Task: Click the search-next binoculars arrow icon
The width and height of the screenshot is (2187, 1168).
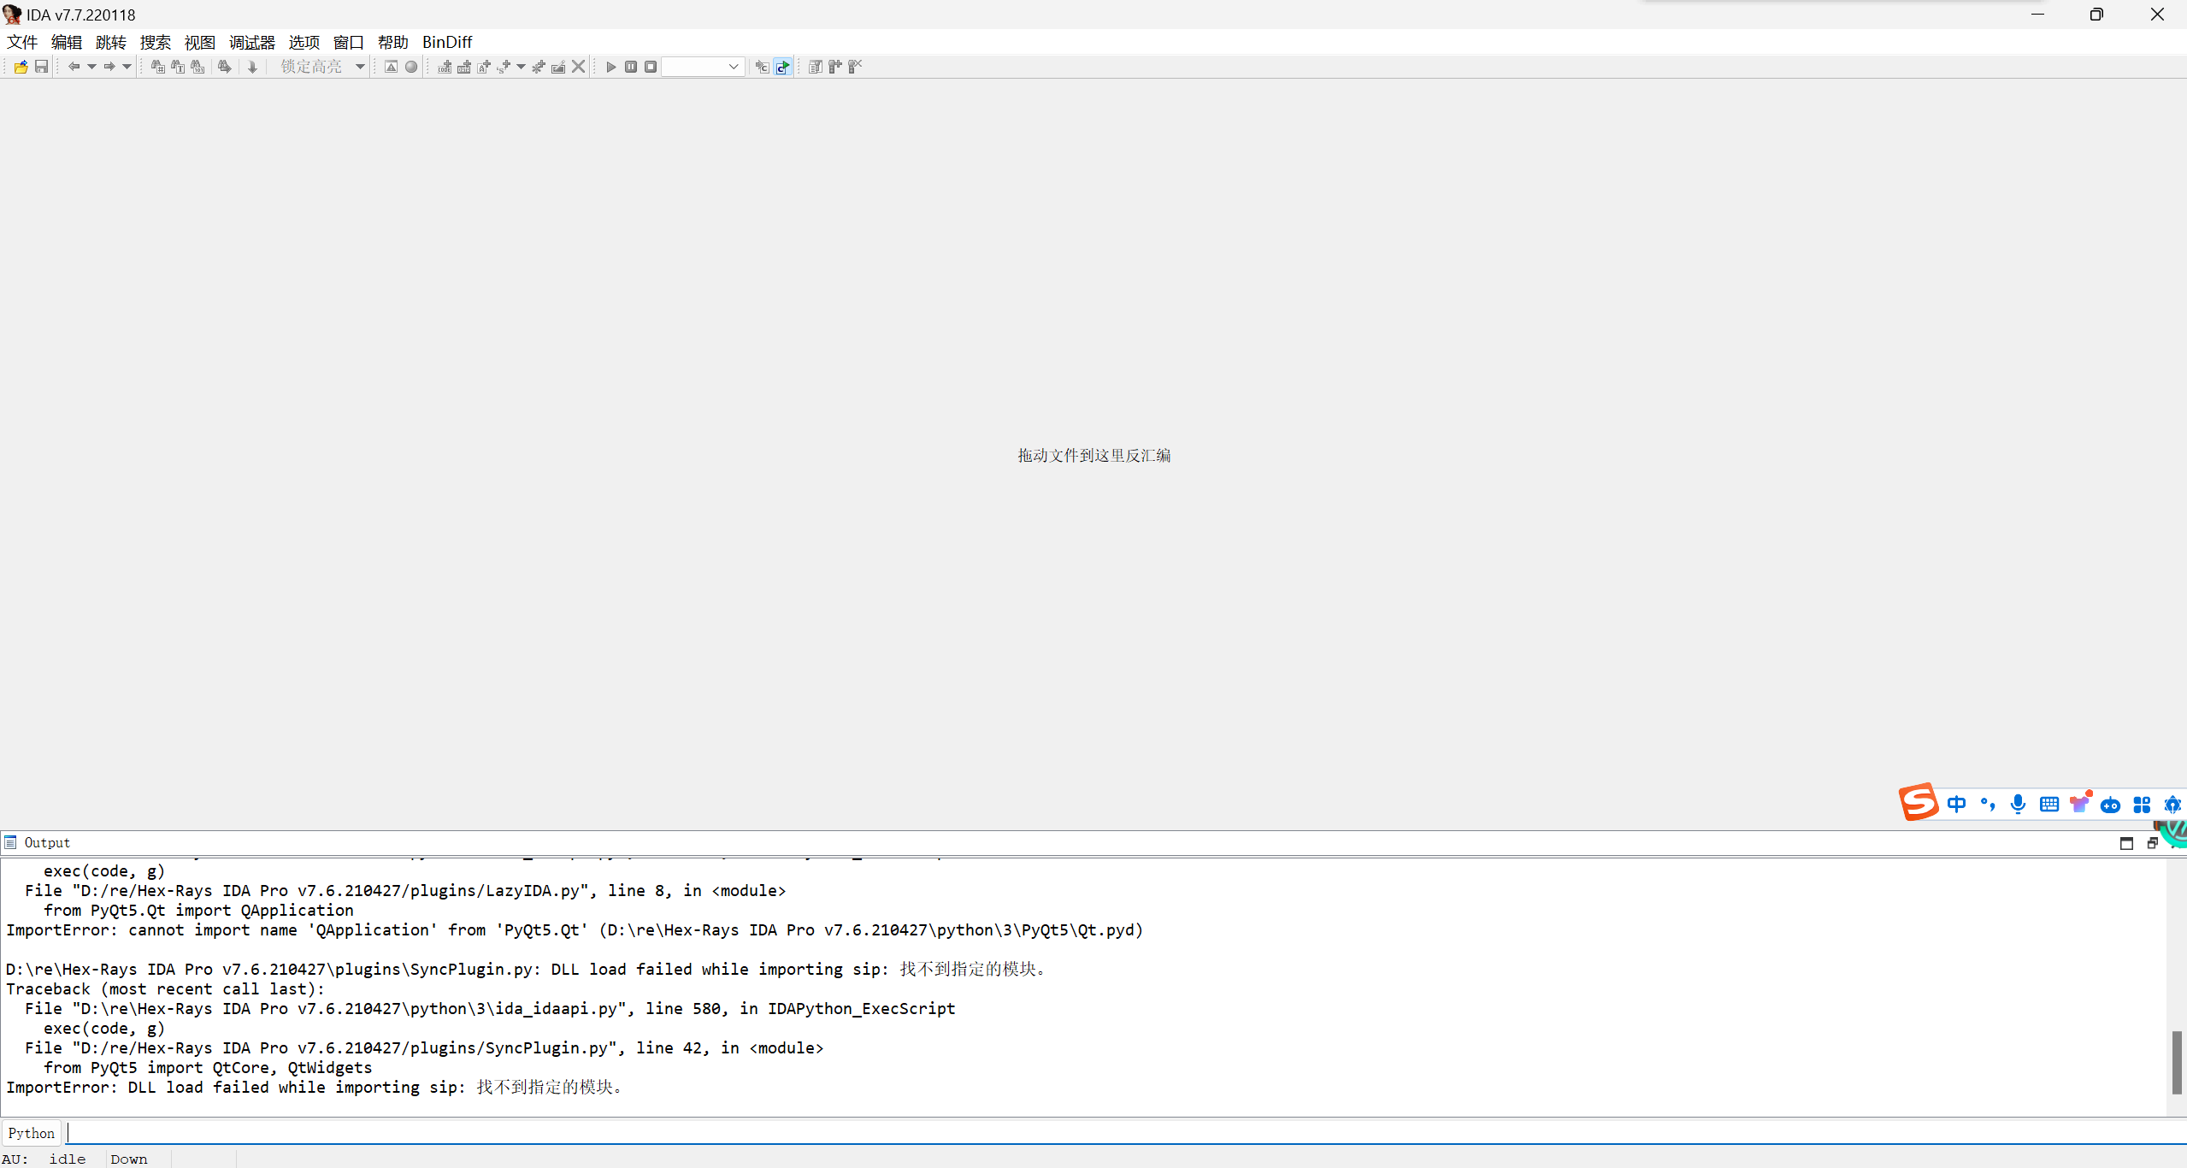Action: [225, 67]
